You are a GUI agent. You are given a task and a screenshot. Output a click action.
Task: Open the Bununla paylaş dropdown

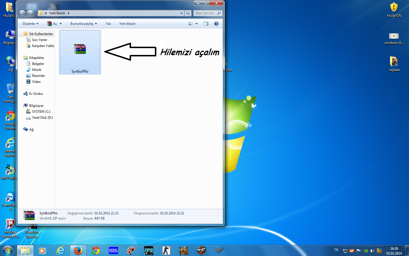[x=84, y=24]
